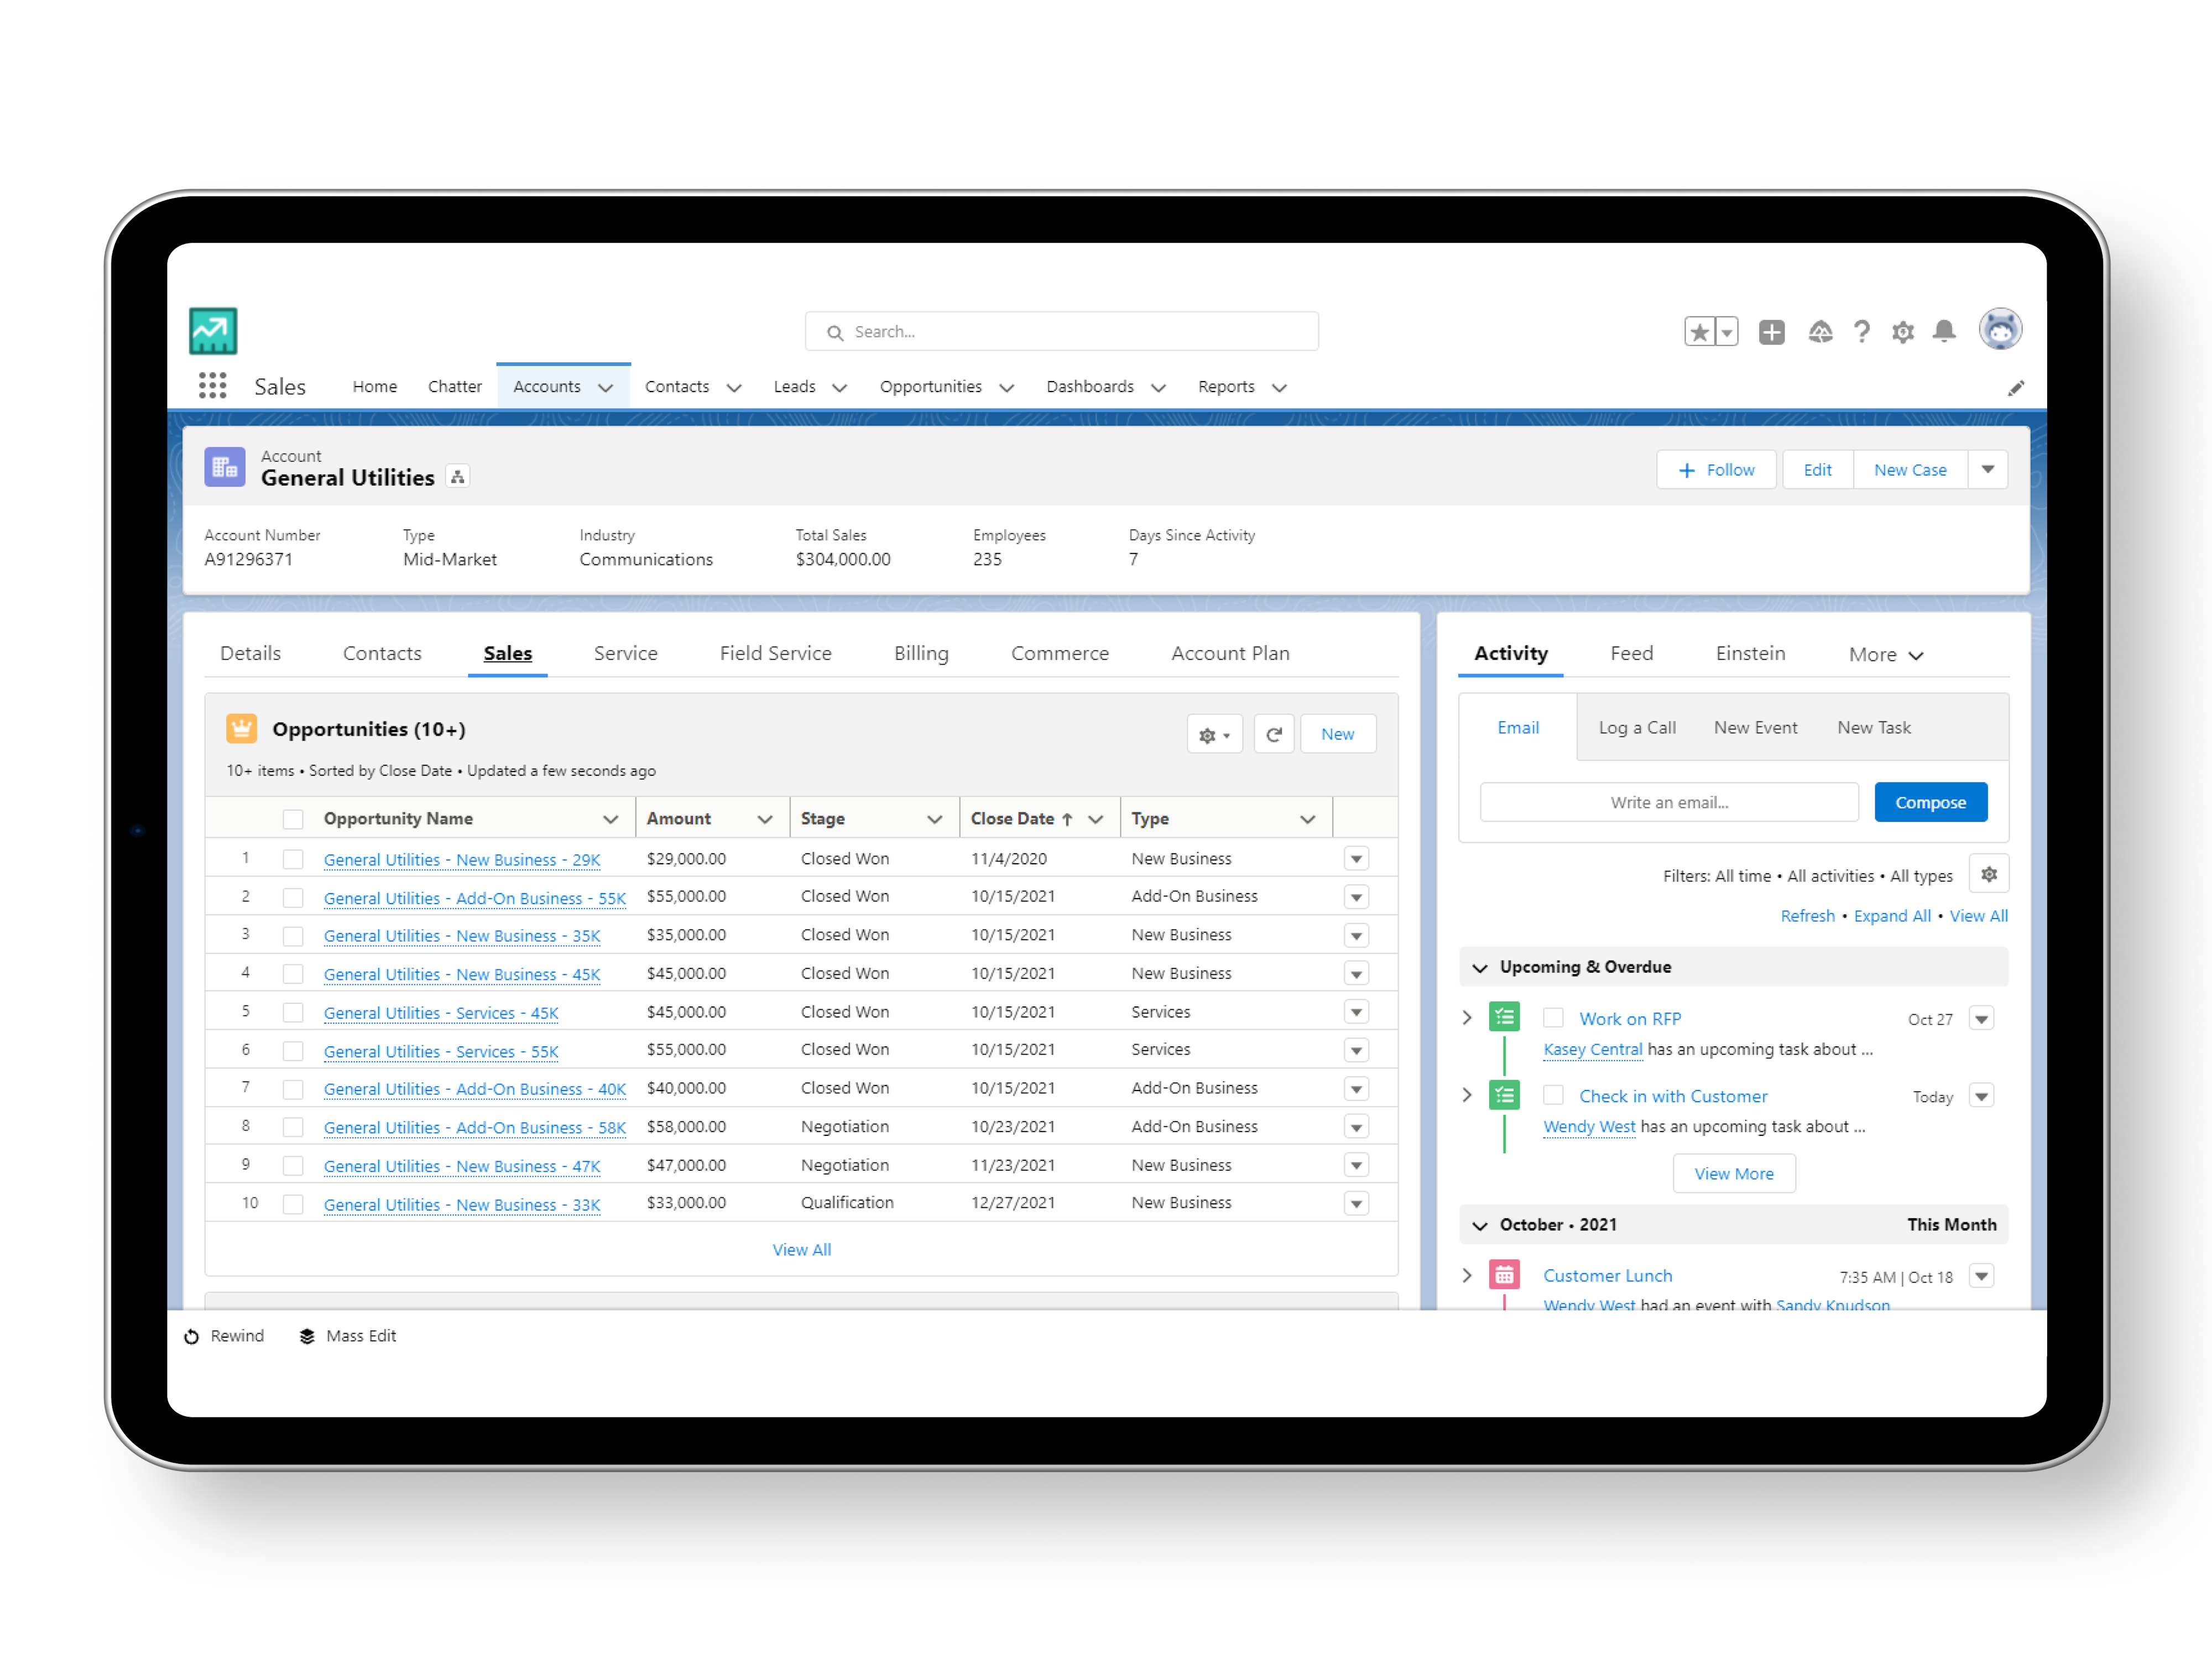Select all opportunities with header checkbox
Viewport: 2212px width, 1659px height.
click(293, 819)
